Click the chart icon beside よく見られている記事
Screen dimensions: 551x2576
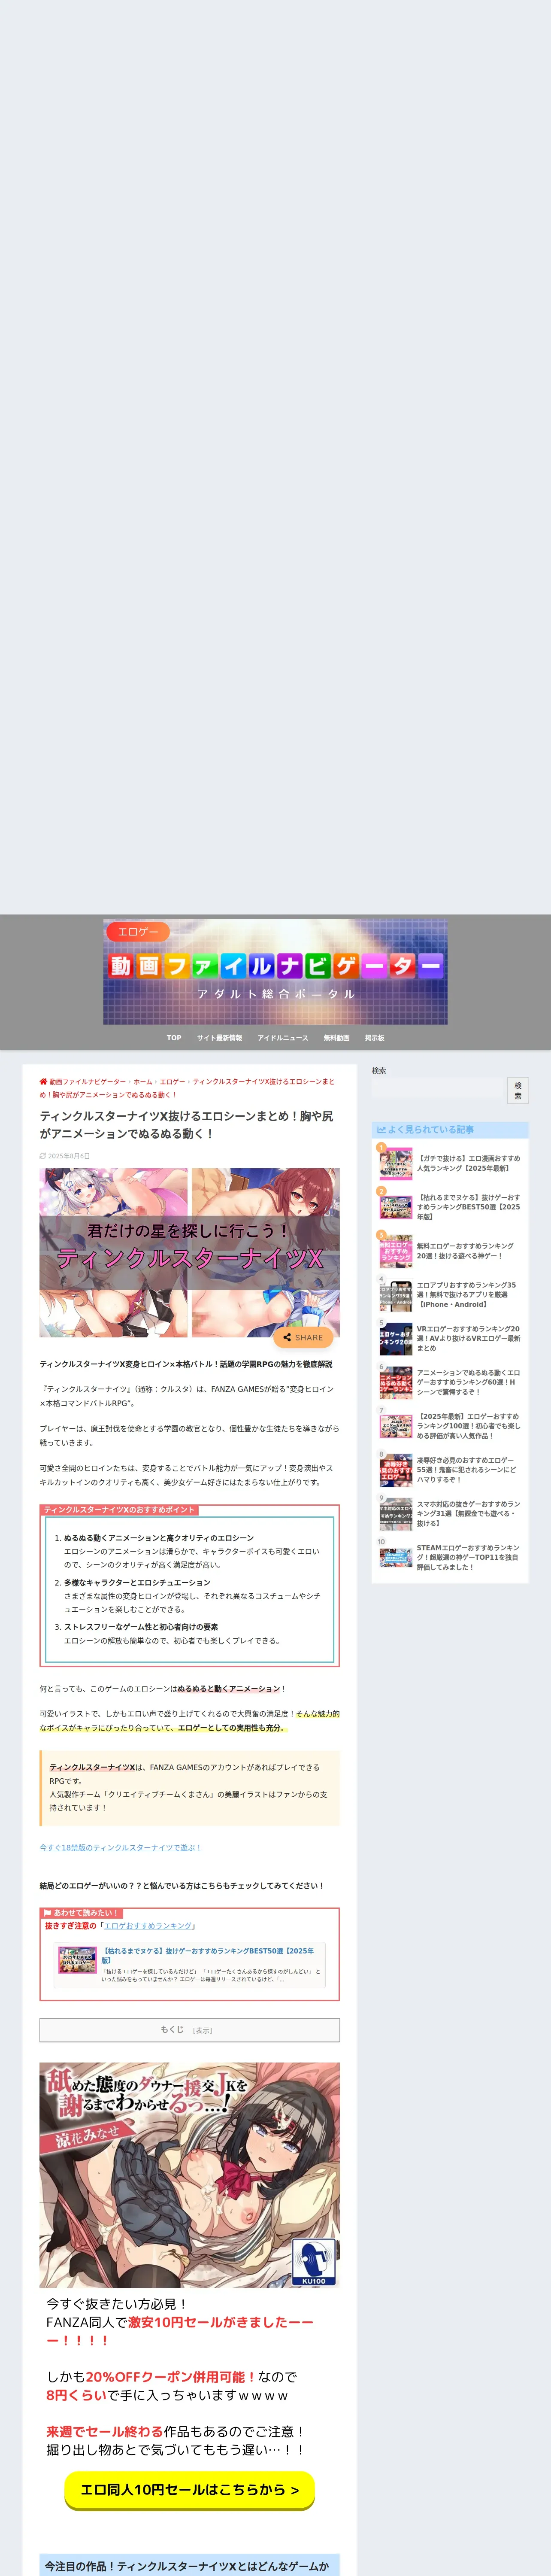(381, 1130)
